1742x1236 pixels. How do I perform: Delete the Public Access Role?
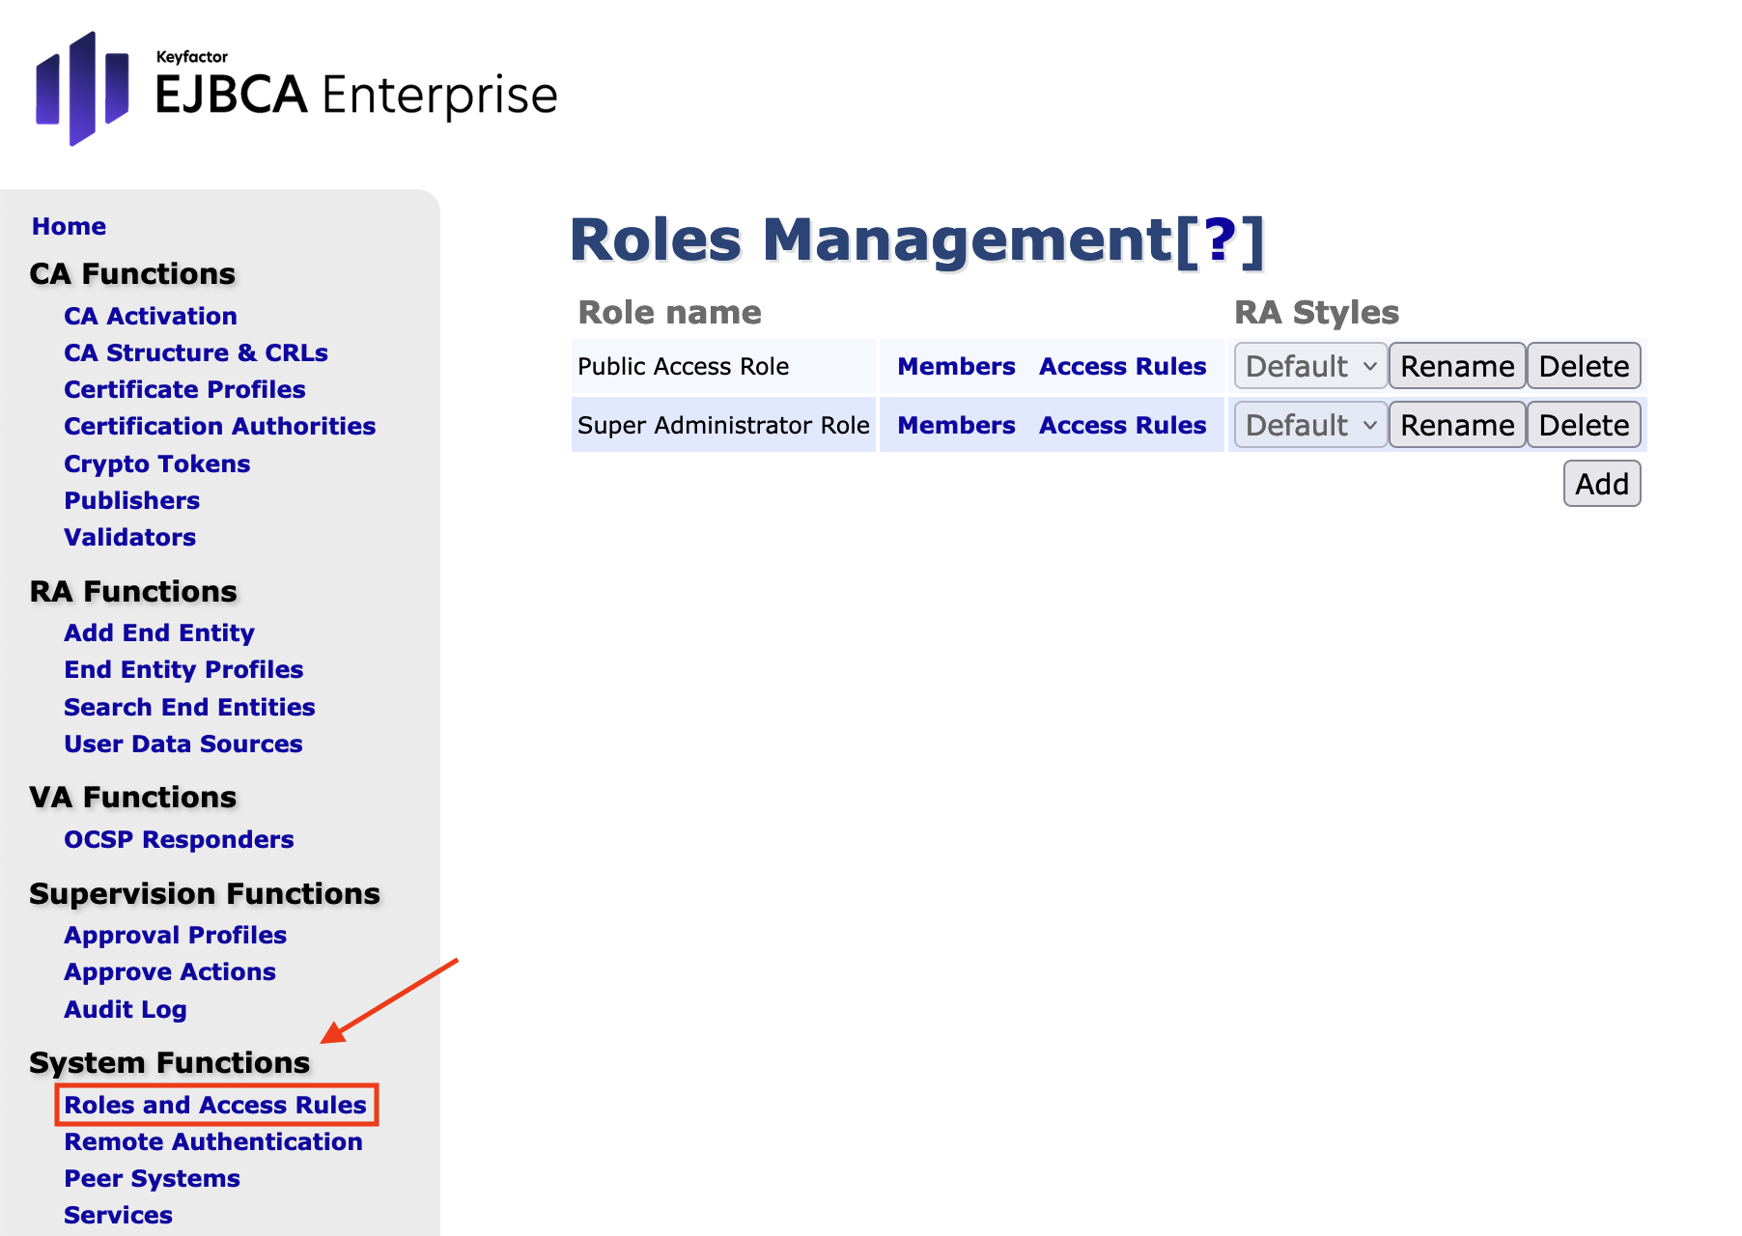(x=1583, y=367)
